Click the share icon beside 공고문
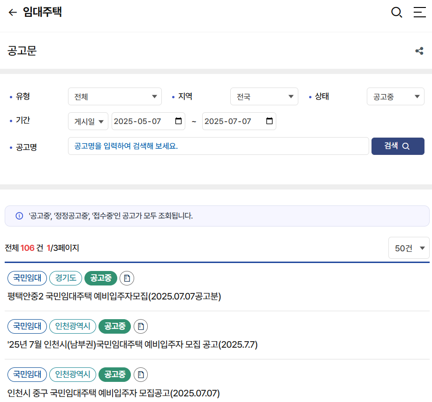This screenshot has width=432, height=402. [x=419, y=51]
